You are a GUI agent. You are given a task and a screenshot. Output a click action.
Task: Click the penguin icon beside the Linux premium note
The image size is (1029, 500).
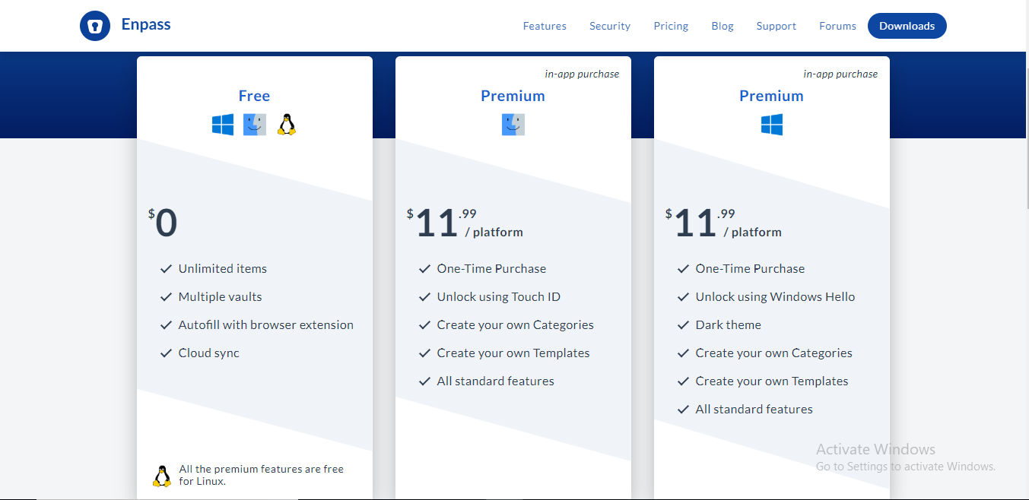(x=162, y=476)
